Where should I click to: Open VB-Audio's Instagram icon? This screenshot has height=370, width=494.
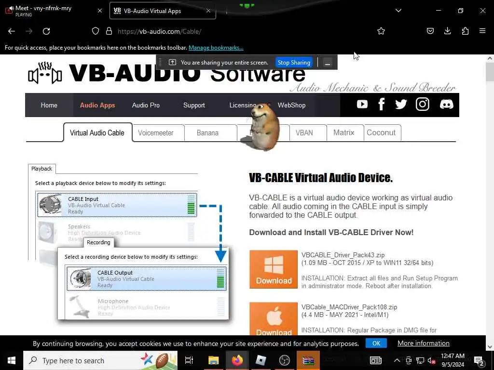(422, 104)
